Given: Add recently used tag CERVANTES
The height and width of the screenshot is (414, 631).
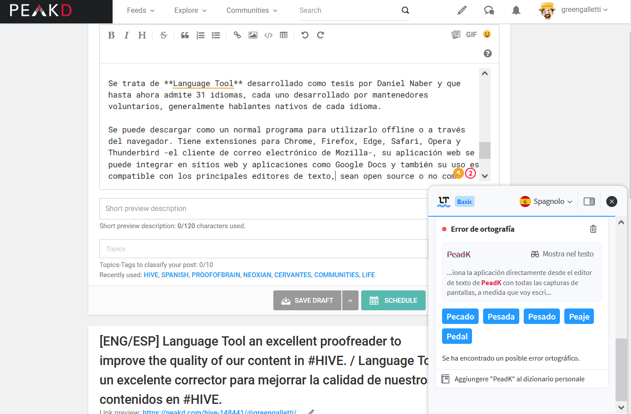Looking at the screenshot, I should click(x=293, y=275).
